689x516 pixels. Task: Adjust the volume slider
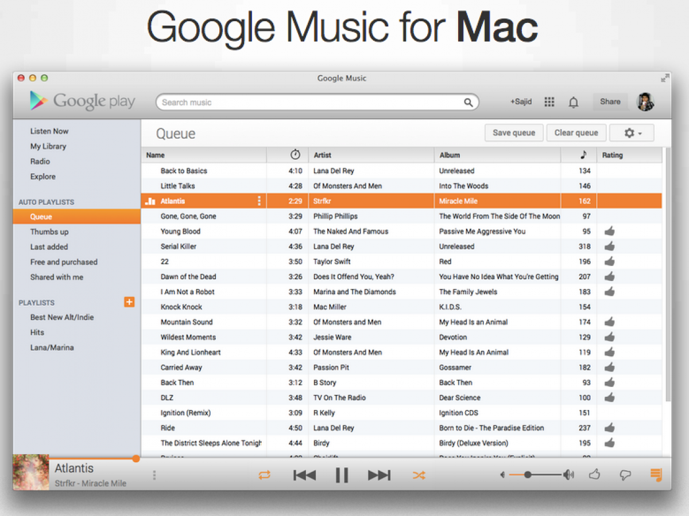click(528, 475)
